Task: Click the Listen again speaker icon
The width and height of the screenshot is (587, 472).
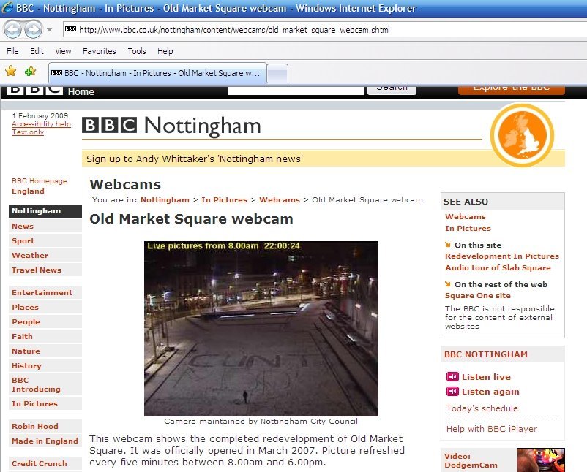Action: click(x=452, y=392)
